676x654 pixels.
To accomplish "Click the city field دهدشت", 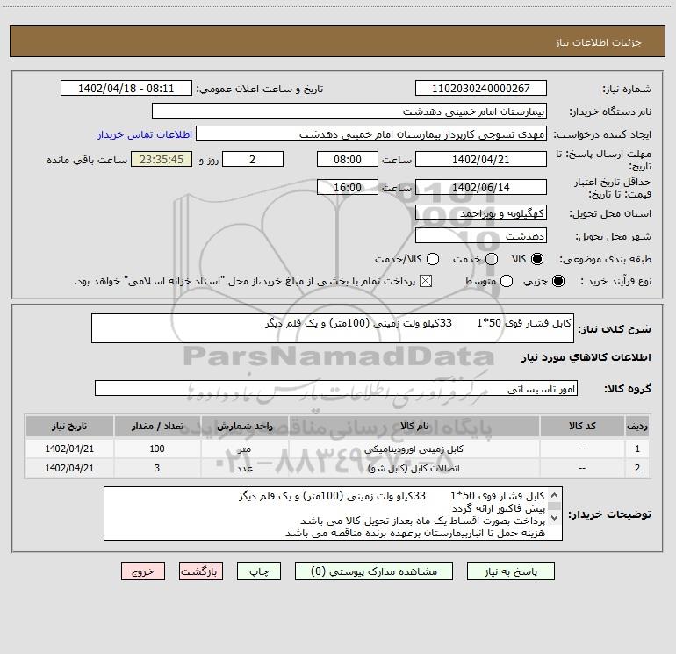I will click(481, 236).
